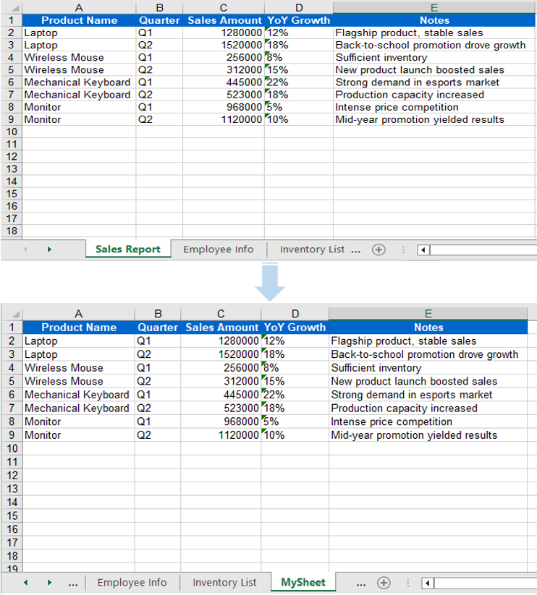Click Monitor Q1 row name in Sales Report window
Screen dimensions: 537x595
(x=79, y=108)
